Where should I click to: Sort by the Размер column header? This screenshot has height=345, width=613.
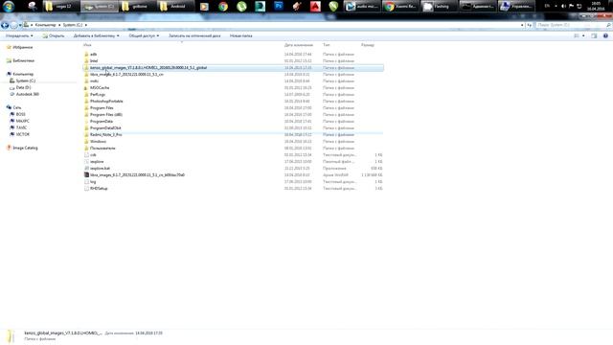coord(368,45)
